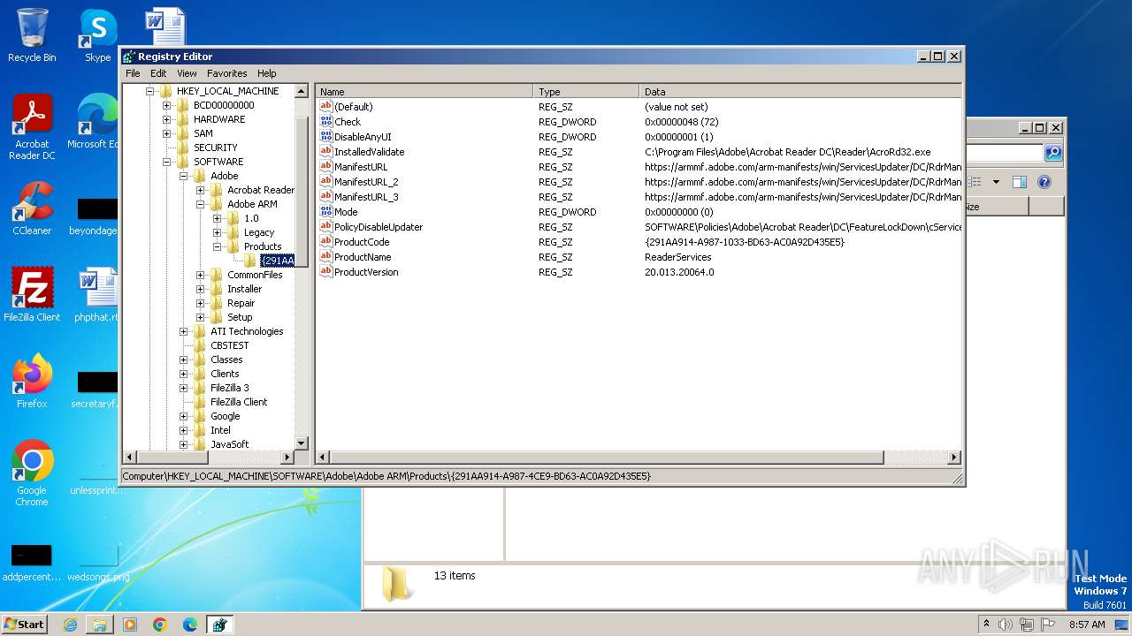
Task: Sort values by the Data column
Action: click(x=800, y=92)
